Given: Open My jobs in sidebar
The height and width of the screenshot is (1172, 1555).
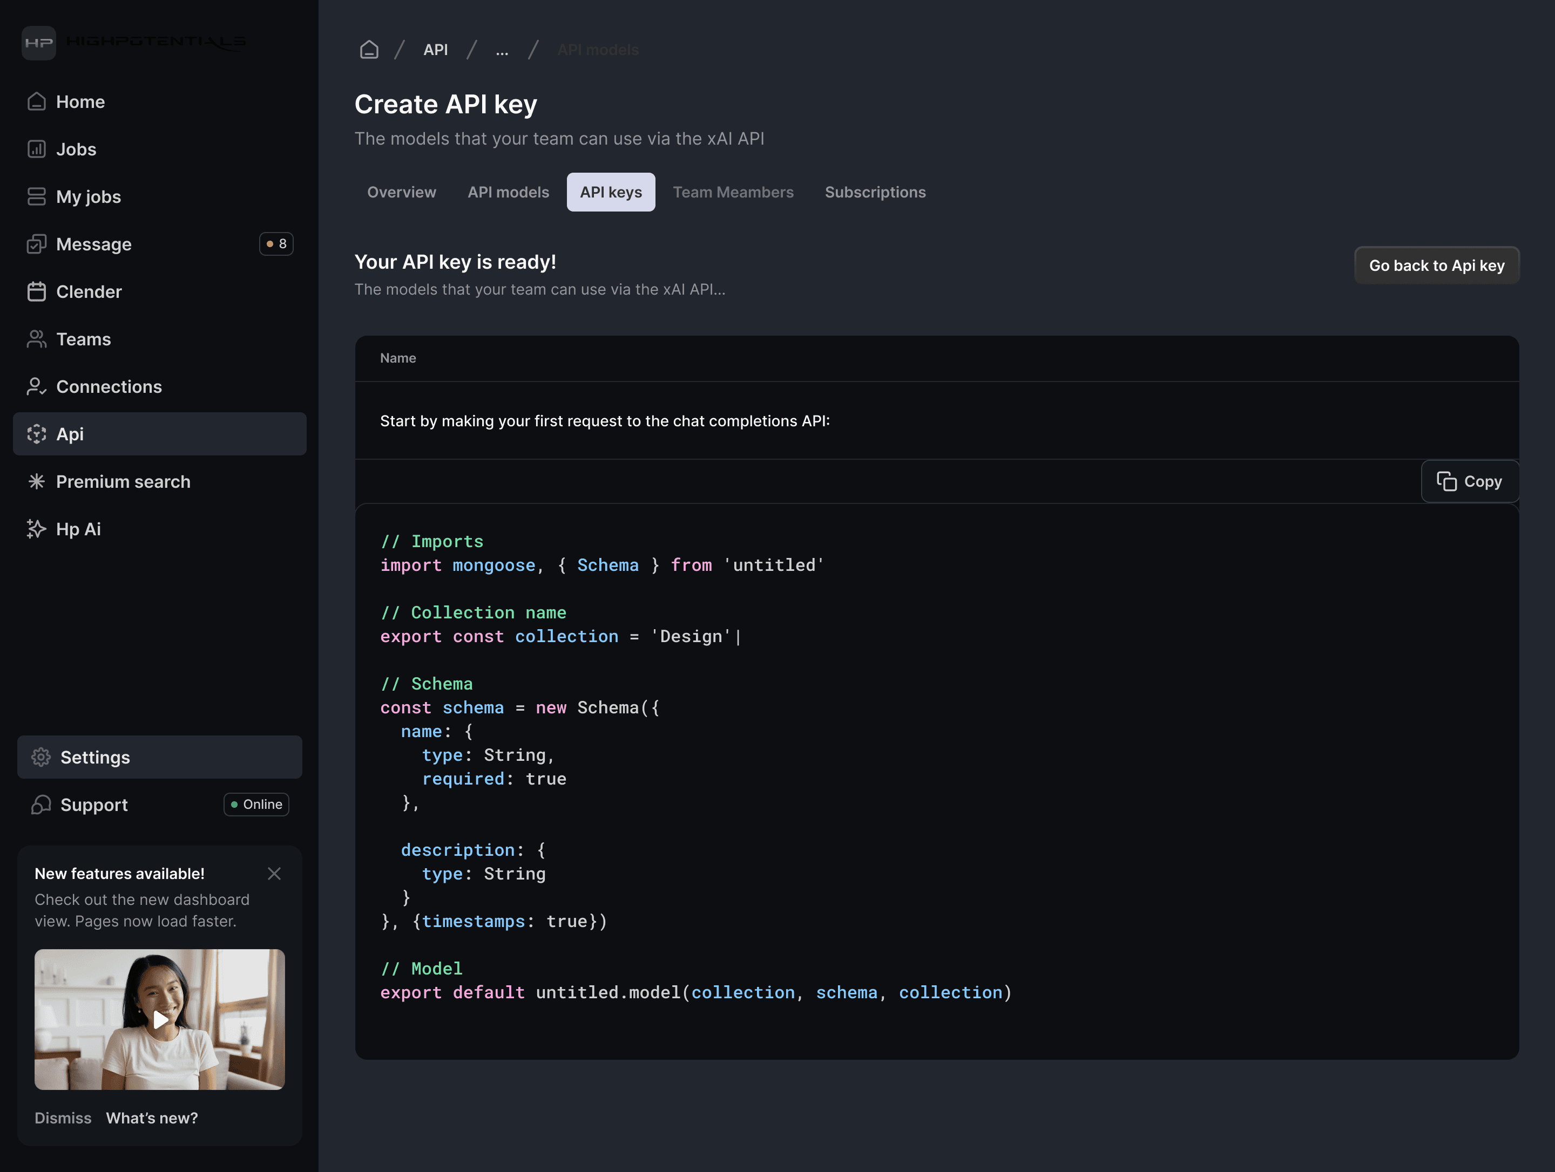Looking at the screenshot, I should [88, 197].
